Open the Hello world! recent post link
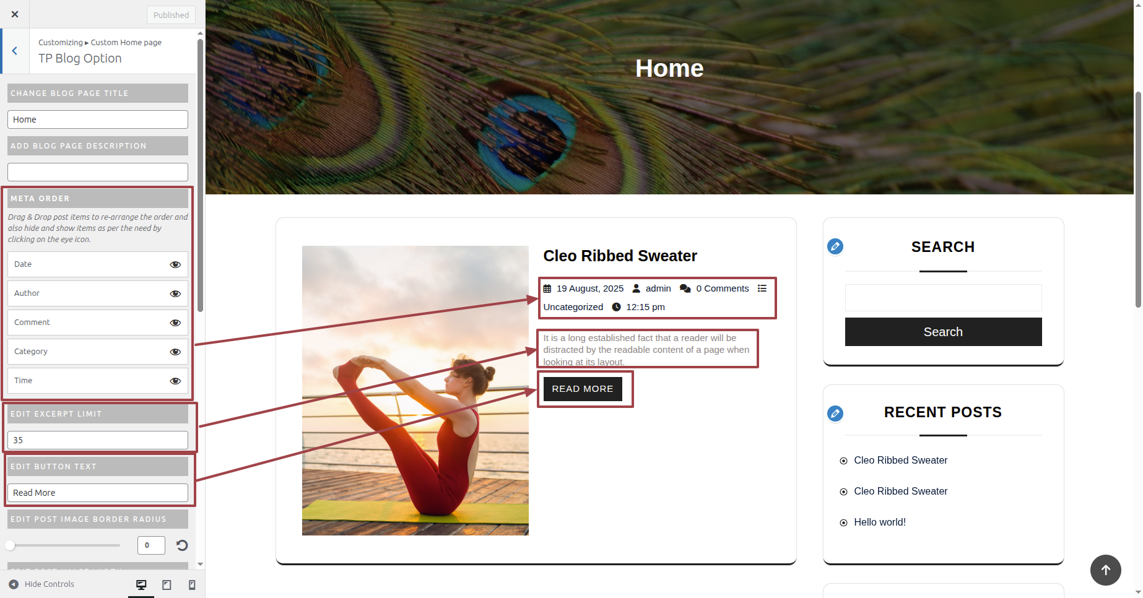This screenshot has width=1143, height=598. point(880,522)
